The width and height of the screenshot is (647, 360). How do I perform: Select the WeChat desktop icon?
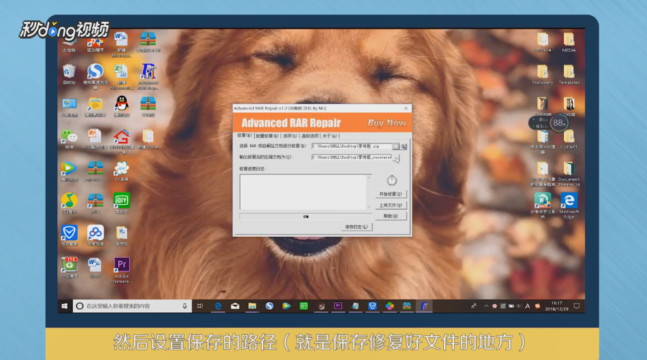click(x=69, y=139)
